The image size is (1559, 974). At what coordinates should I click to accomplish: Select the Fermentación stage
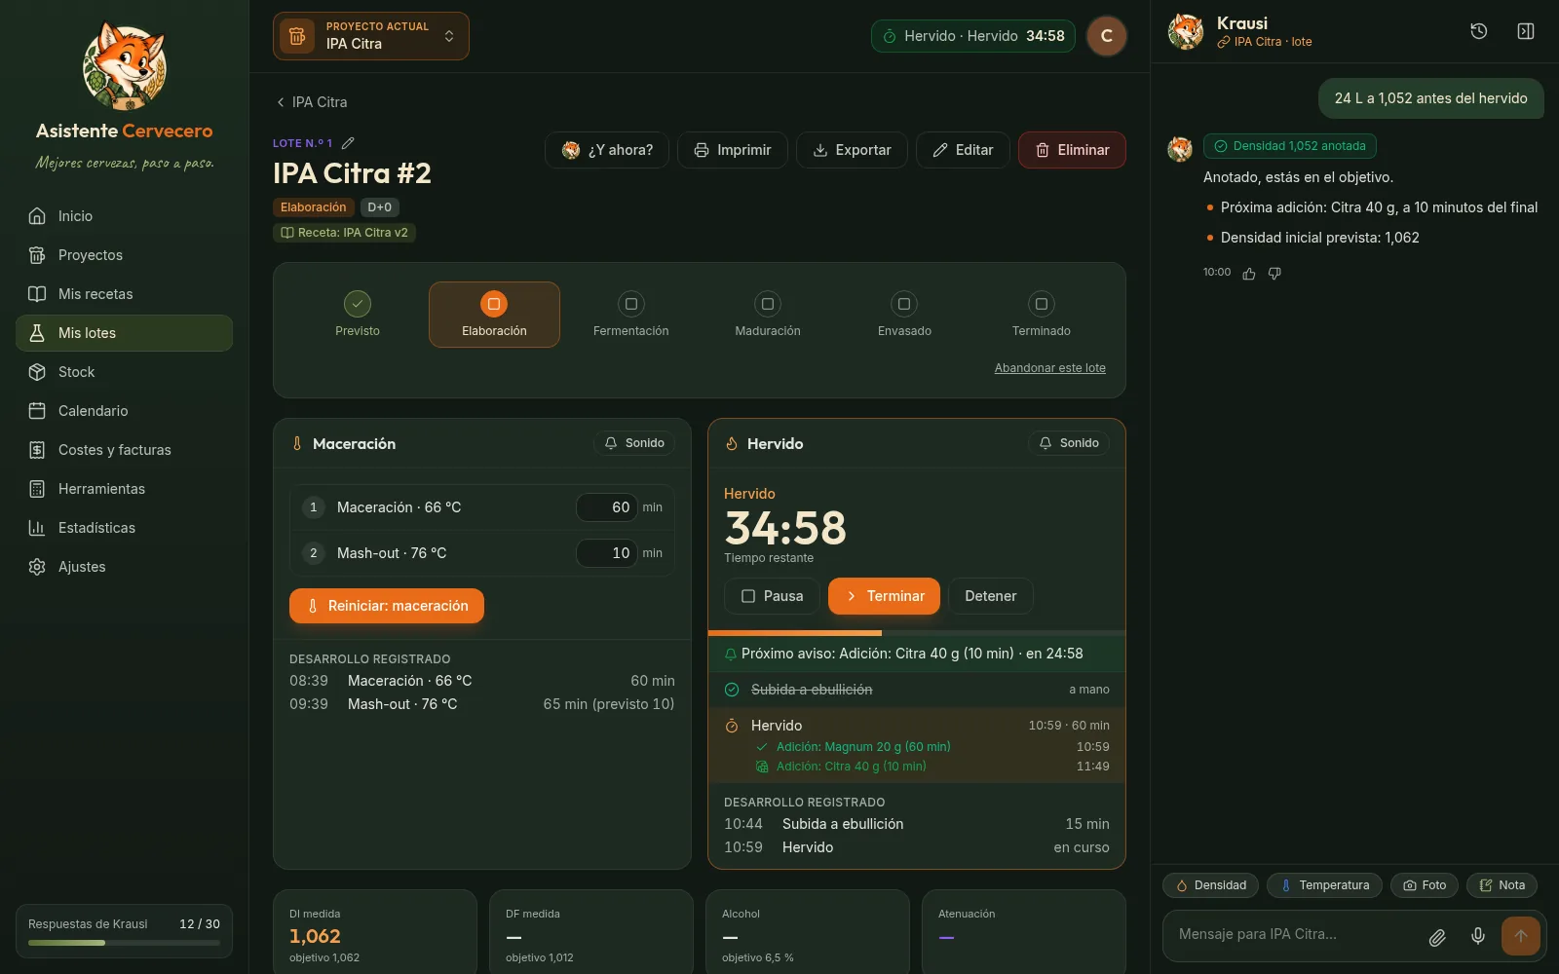(x=631, y=315)
